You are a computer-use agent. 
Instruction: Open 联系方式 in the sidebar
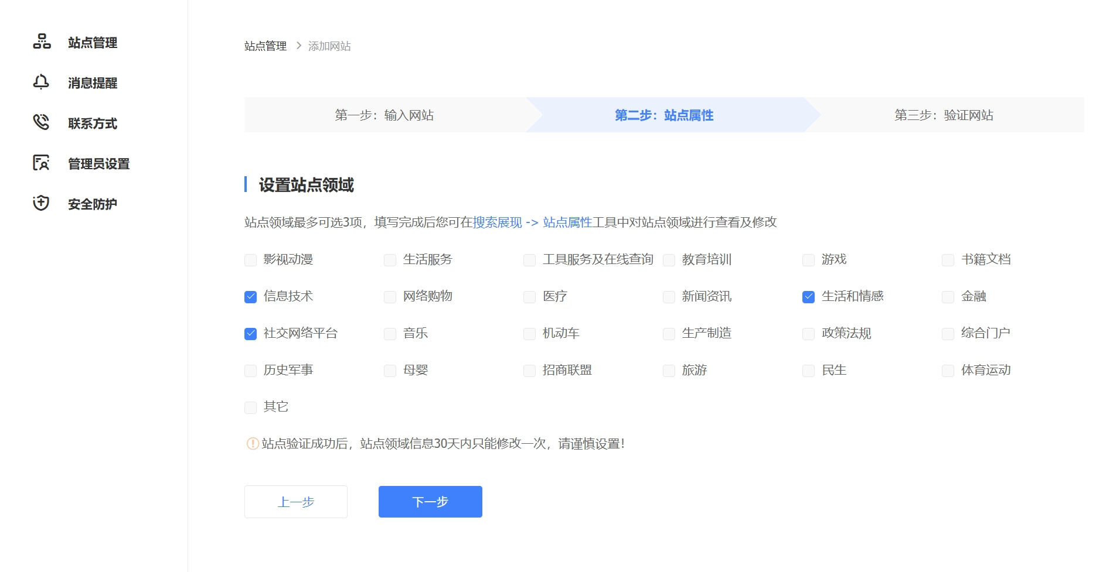(93, 123)
